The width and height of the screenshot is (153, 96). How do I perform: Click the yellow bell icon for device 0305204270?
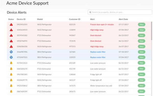[11, 69]
